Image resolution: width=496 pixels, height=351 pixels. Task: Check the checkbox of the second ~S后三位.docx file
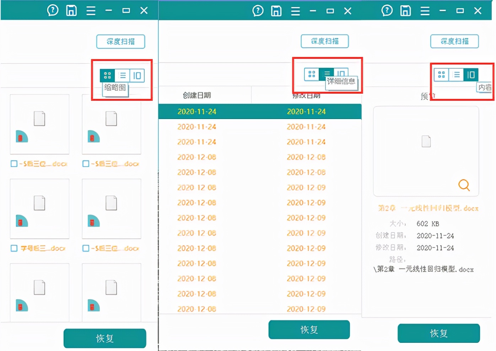click(85, 164)
